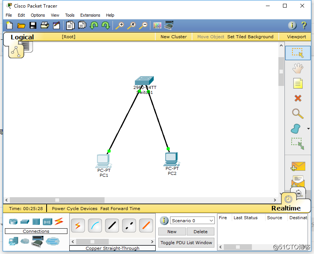The width and height of the screenshot is (314, 254).
Task: Open help with the question mark icon
Action: (x=304, y=25)
